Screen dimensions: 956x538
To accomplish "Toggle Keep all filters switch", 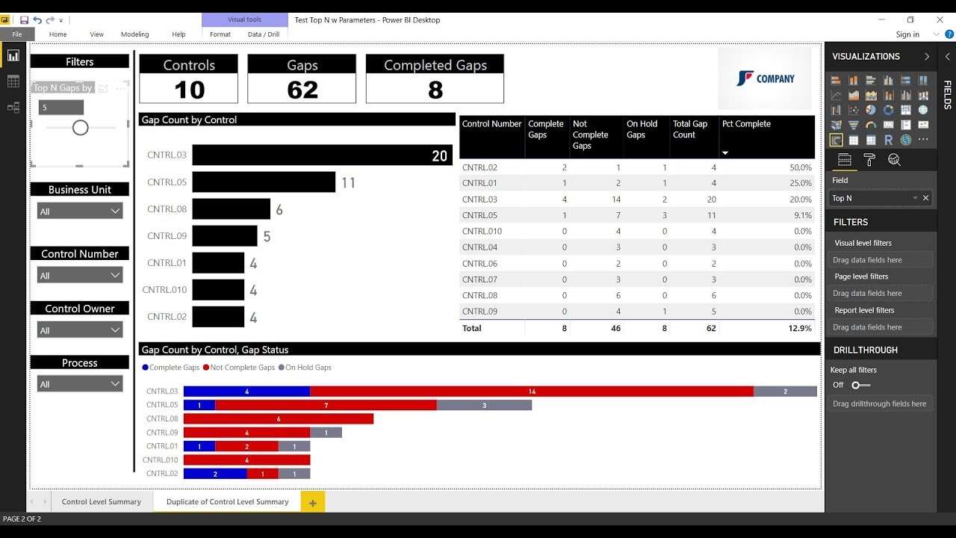I will (x=860, y=385).
